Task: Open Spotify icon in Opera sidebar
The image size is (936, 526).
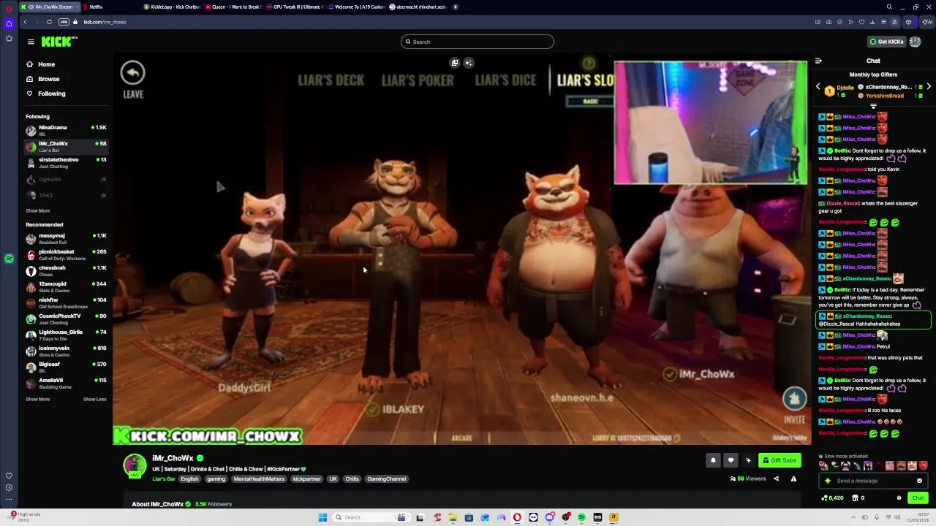Action: 9,259
